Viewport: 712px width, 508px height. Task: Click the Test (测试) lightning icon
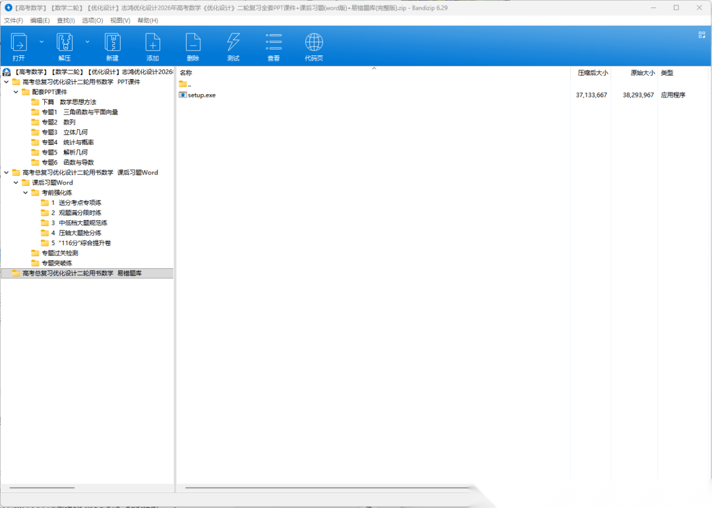(233, 43)
